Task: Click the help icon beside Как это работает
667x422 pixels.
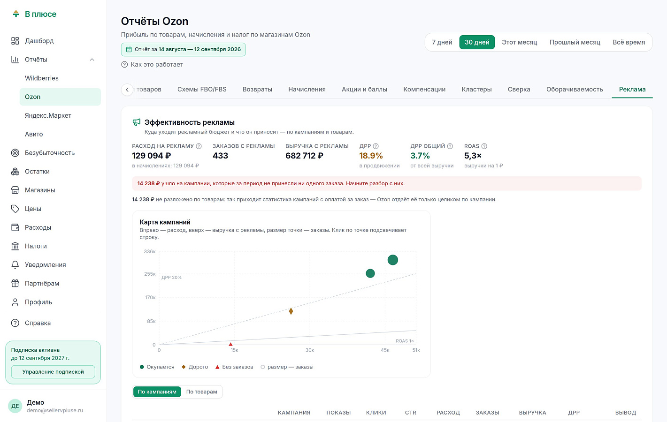Action: tap(124, 65)
